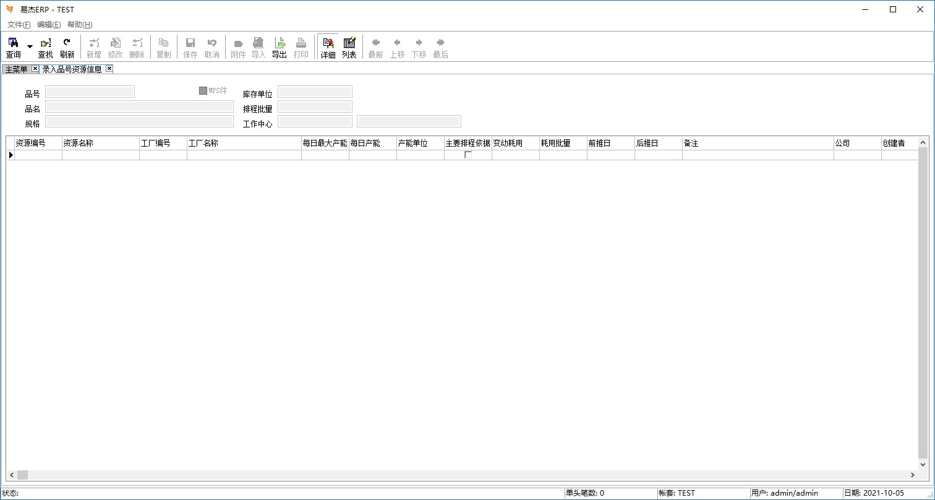
Task: Toggle the MPS件 checkbox
Action: click(x=203, y=91)
